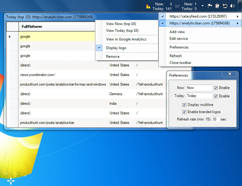Screen dimensions: 242x186
Task: Click the Germany country cell
Action: pos(116,94)
